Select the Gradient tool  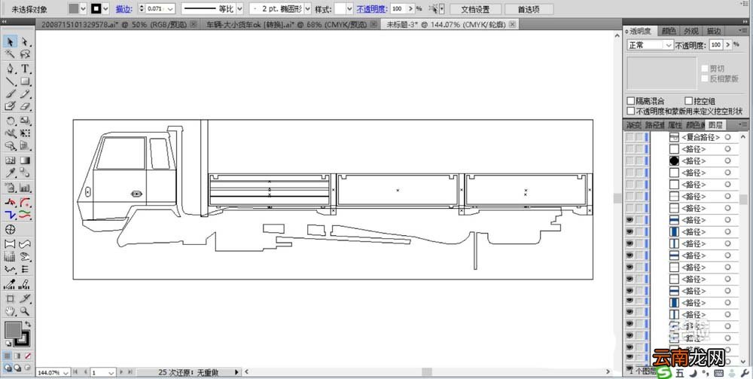[25, 160]
